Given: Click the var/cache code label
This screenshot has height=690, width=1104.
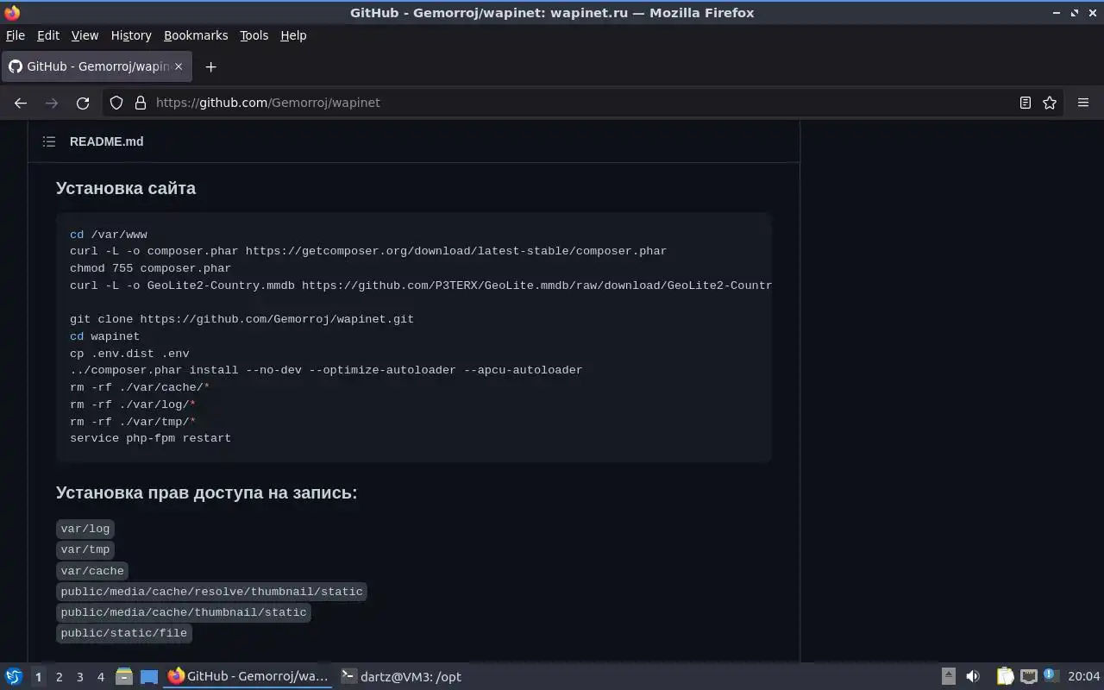Looking at the screenshot, I should [x=92, y=571].
